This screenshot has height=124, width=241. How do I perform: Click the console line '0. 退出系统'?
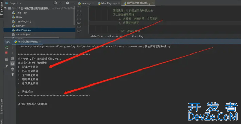(25, 92)
